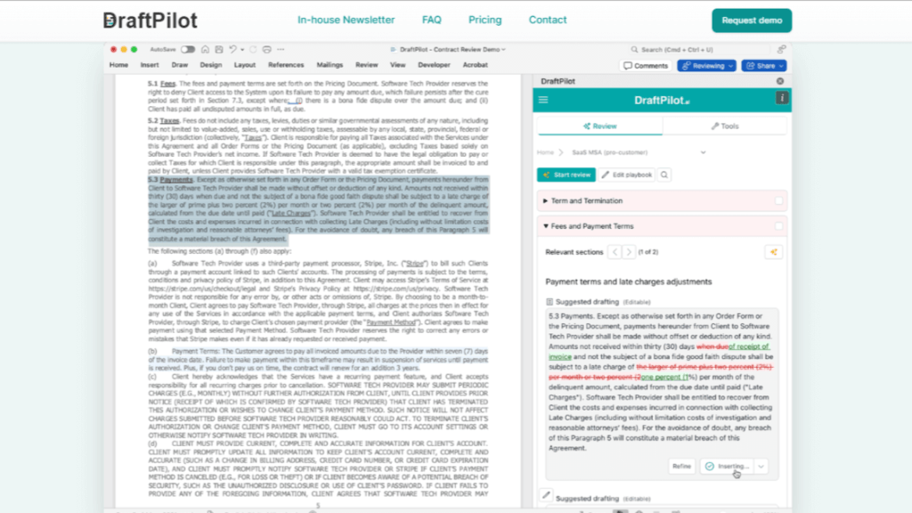
Task: Click the 'Payment terms and late charges adjustments' title
Action: point(628,281)
